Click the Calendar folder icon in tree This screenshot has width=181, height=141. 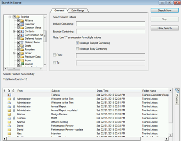(22, 24)
